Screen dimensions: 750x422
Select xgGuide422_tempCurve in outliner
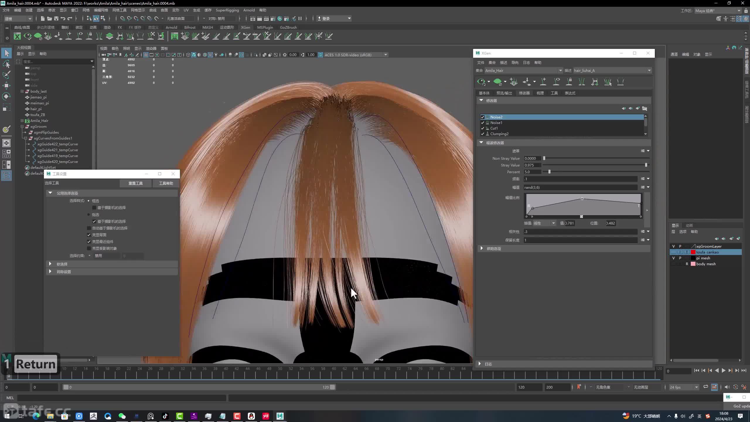(x=57, y=144)
